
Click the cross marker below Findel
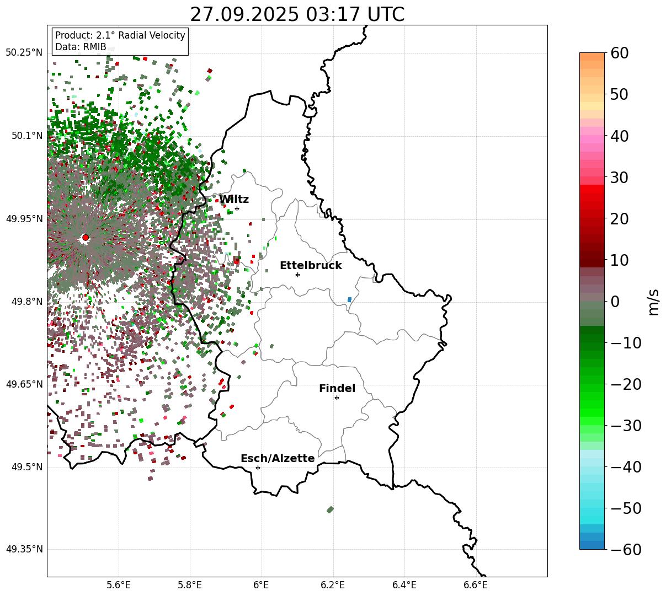tap(337, 398)
